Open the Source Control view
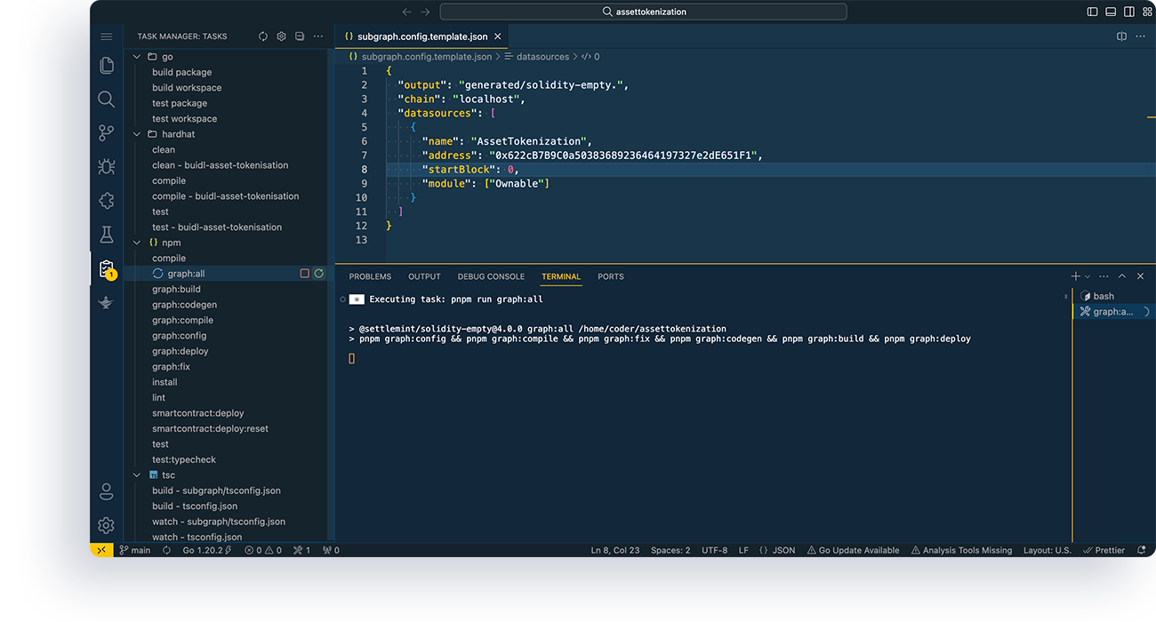 (x=106, y=133)
